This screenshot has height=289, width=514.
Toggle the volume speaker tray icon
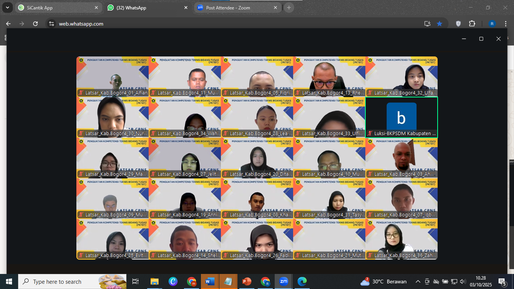coord(463,281)
